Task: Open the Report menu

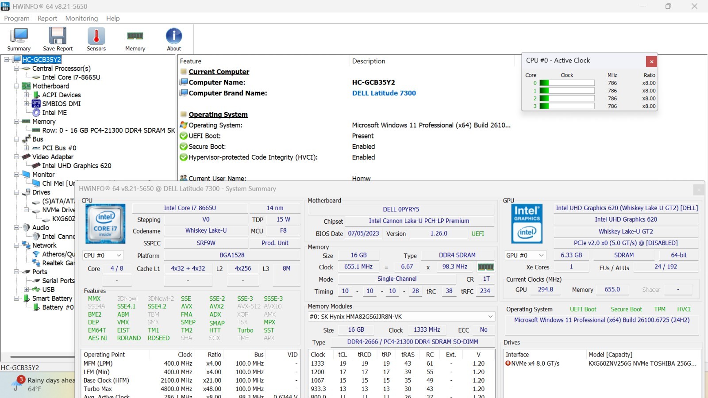Action: [47, 18]
